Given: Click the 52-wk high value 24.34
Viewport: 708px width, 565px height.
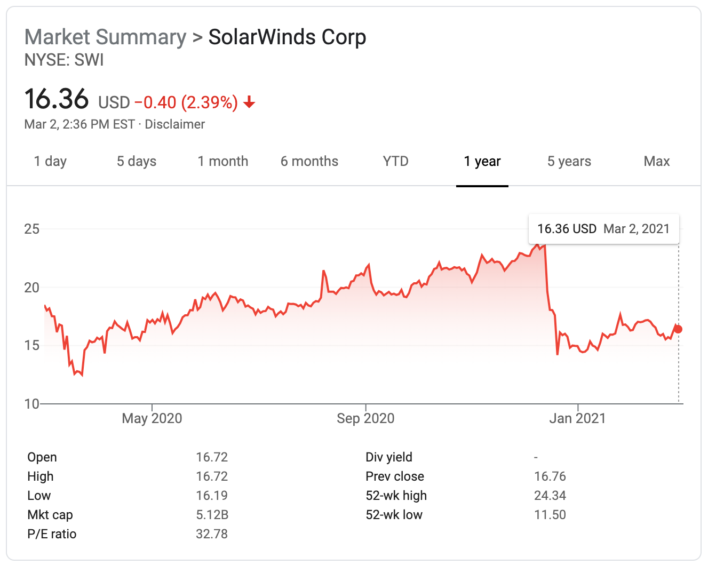Looking at the screenshot, I should click(550, 496).
